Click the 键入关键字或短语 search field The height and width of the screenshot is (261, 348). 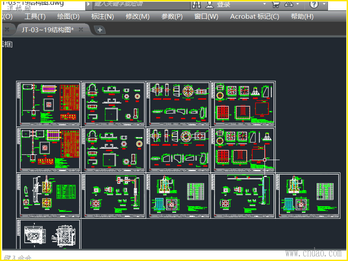tap(142, 5)
